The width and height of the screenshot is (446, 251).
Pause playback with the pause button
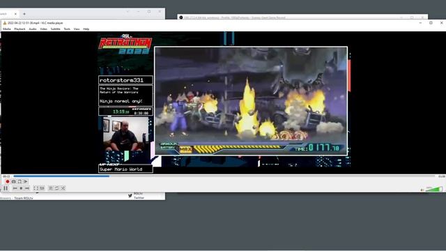click(x=6, y=188)
